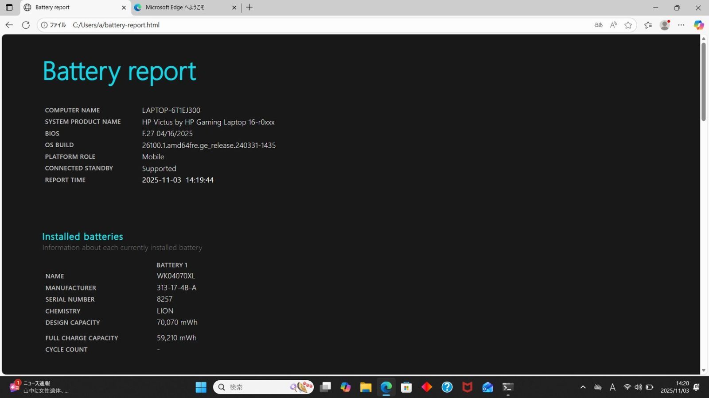
Task: Open a new tab with plus button
Action: [x=249, y=8]
